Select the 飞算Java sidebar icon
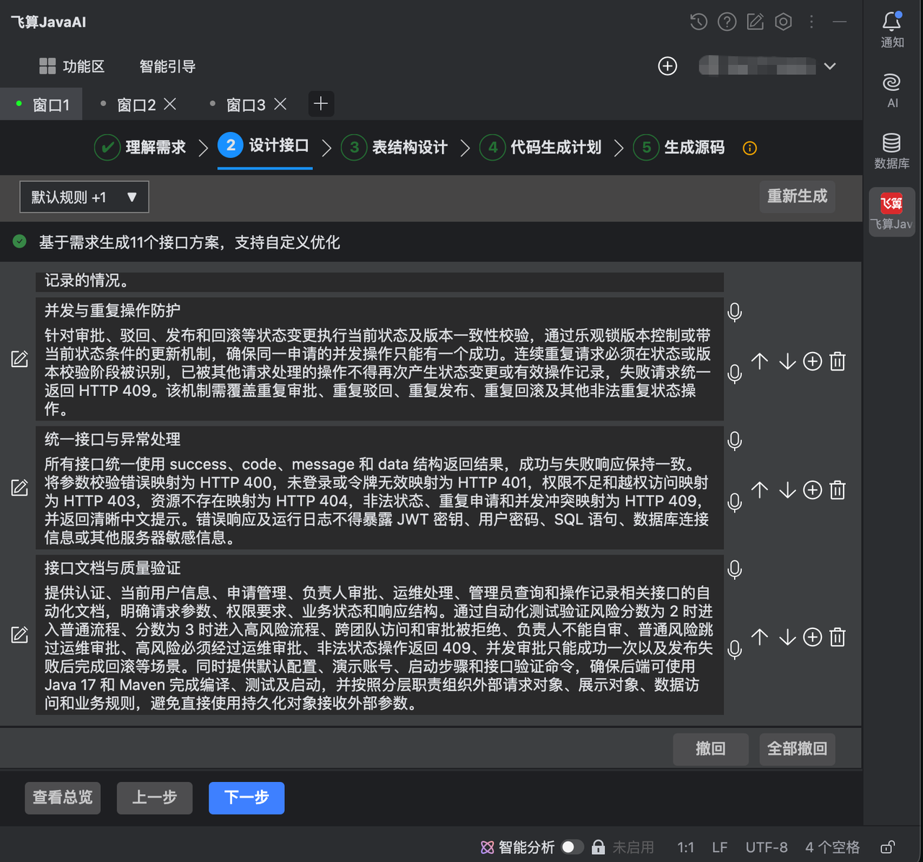Viewport: 923px width, 862px height. click(x=892, y=211)
